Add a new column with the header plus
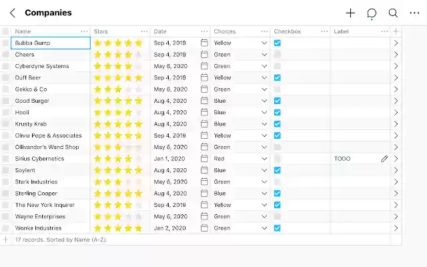The image size is (427, 267). click(396, 31)
